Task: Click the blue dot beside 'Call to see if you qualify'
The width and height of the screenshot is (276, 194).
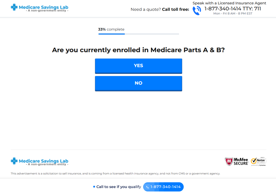Action: (x=94, y=187)
